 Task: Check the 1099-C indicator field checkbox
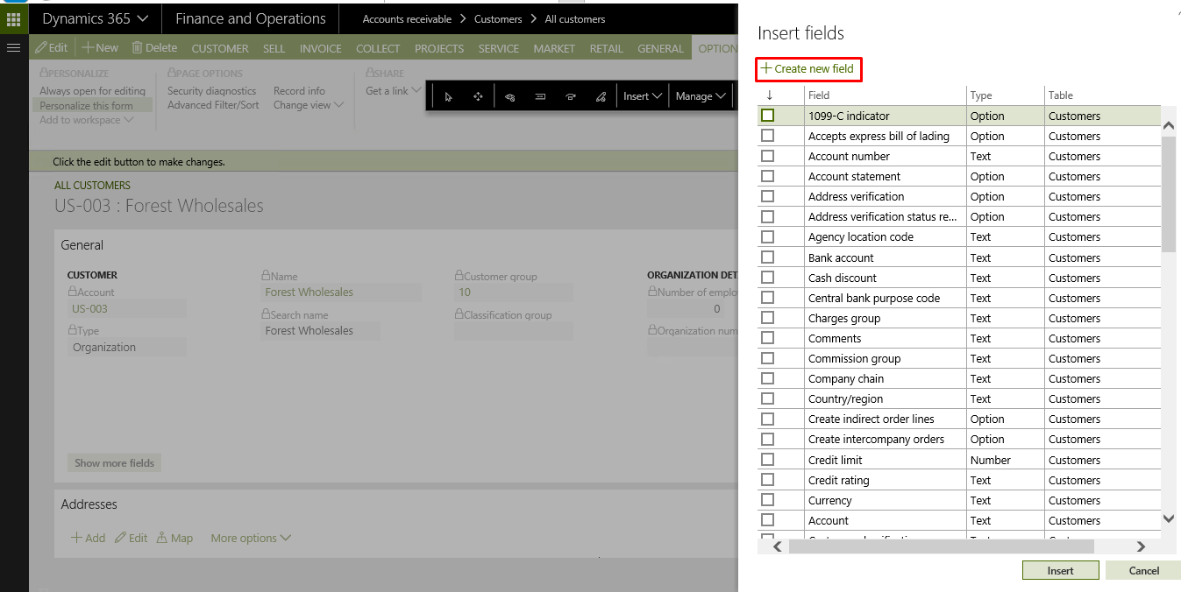(768, 116)
